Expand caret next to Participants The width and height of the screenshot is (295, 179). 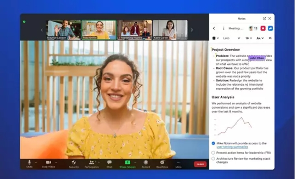[99, 162]
